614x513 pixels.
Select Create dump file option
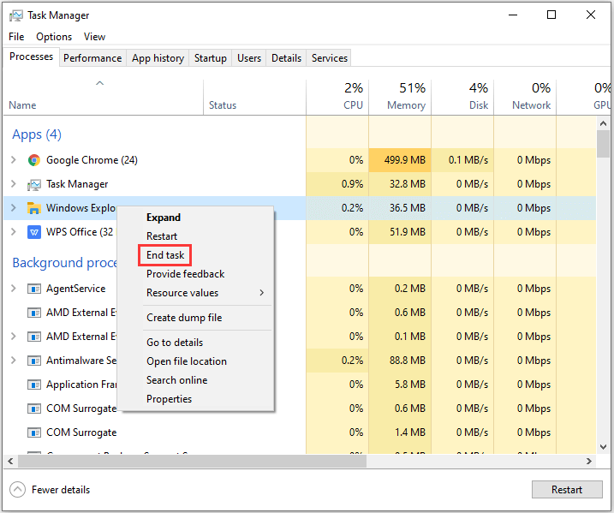(x=195, y=318)
